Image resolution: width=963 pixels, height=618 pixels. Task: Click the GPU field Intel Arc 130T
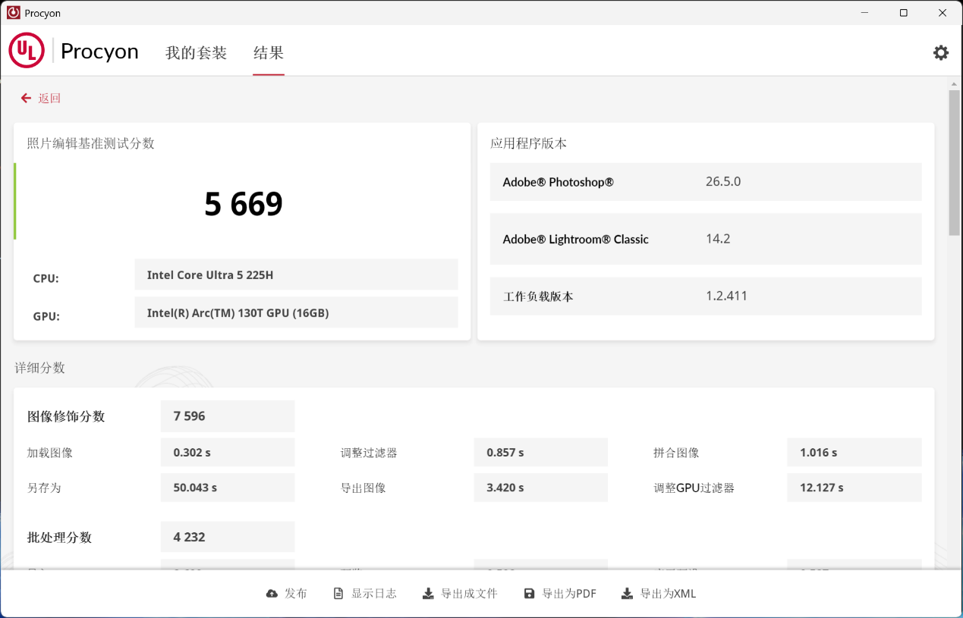(296, 312)
